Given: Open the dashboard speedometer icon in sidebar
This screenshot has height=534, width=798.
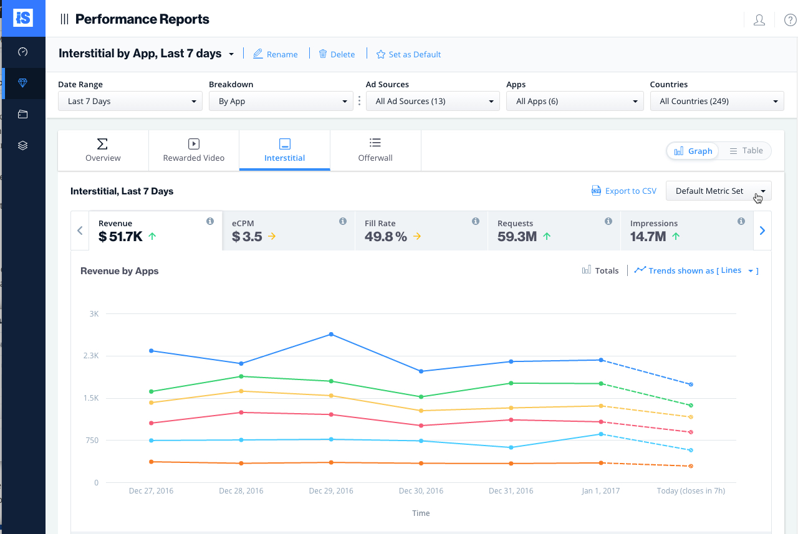Looking at the screenshot, I should tap(23, 52).
